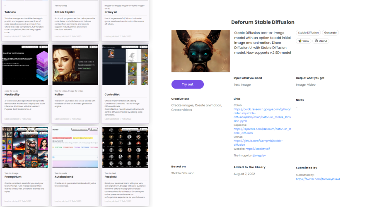Click the ControlNet card title

[112, 95]
